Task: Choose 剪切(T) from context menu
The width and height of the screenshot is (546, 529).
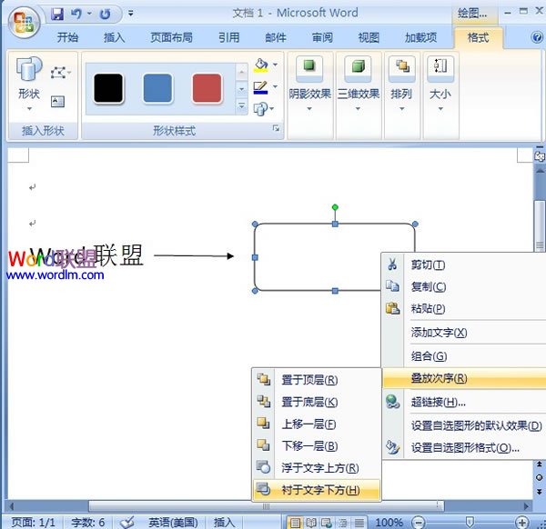Action: (x=464, y=265)
